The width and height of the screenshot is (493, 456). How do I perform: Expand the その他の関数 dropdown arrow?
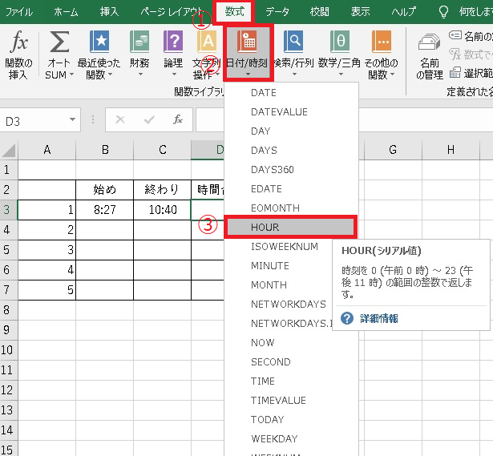(392, 75)
